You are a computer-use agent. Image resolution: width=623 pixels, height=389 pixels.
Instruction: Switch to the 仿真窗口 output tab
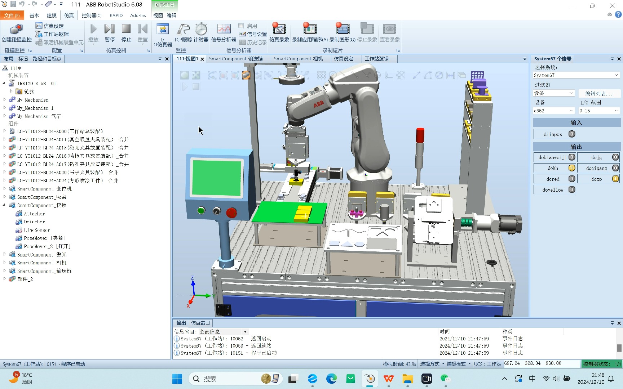click(x=200, y=323)
